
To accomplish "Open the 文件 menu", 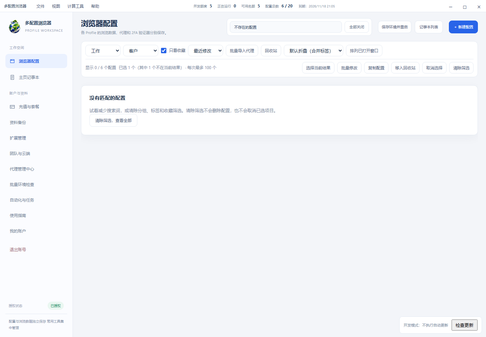I will click(x=40, y=6).
